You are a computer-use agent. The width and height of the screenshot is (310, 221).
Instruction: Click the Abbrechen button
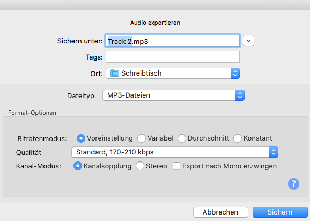220,212
